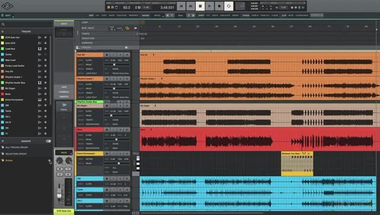Click the vertical dots ruler options icon
The height and width of the screenshot is (215, 380).
[x=78, y=33]
